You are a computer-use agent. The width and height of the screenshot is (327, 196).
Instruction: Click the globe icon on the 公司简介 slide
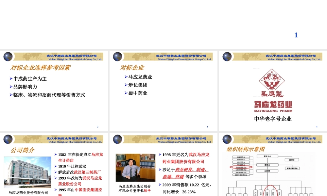pos(8,139)
